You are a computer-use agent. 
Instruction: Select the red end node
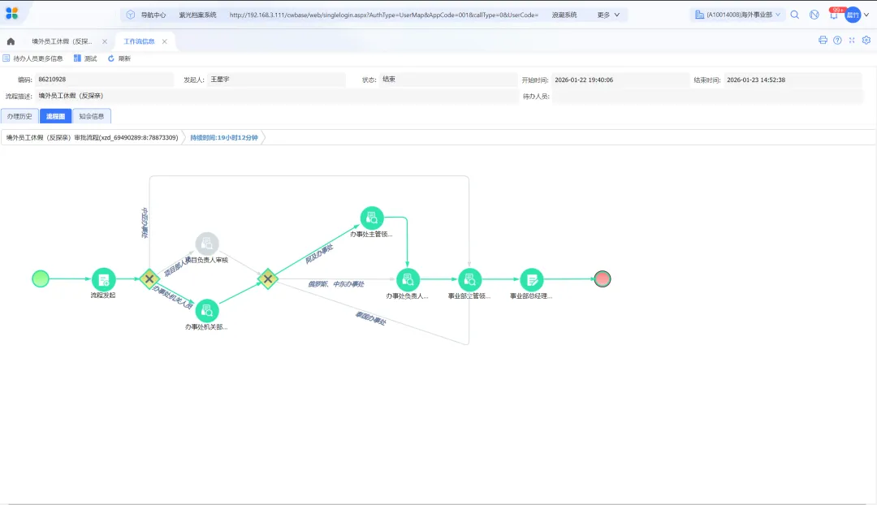point(603,278)
